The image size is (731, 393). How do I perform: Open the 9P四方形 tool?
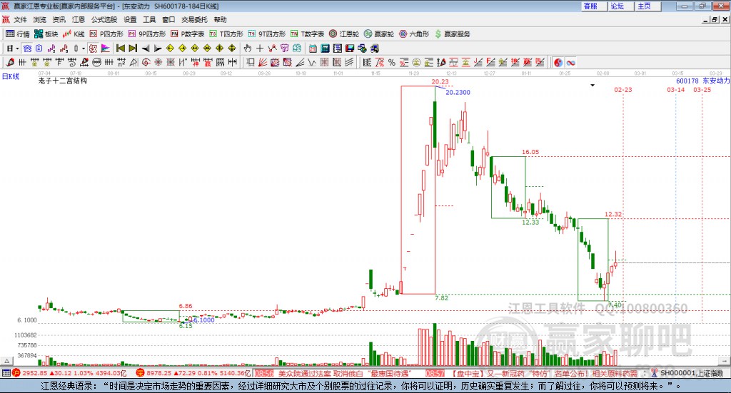147,34
